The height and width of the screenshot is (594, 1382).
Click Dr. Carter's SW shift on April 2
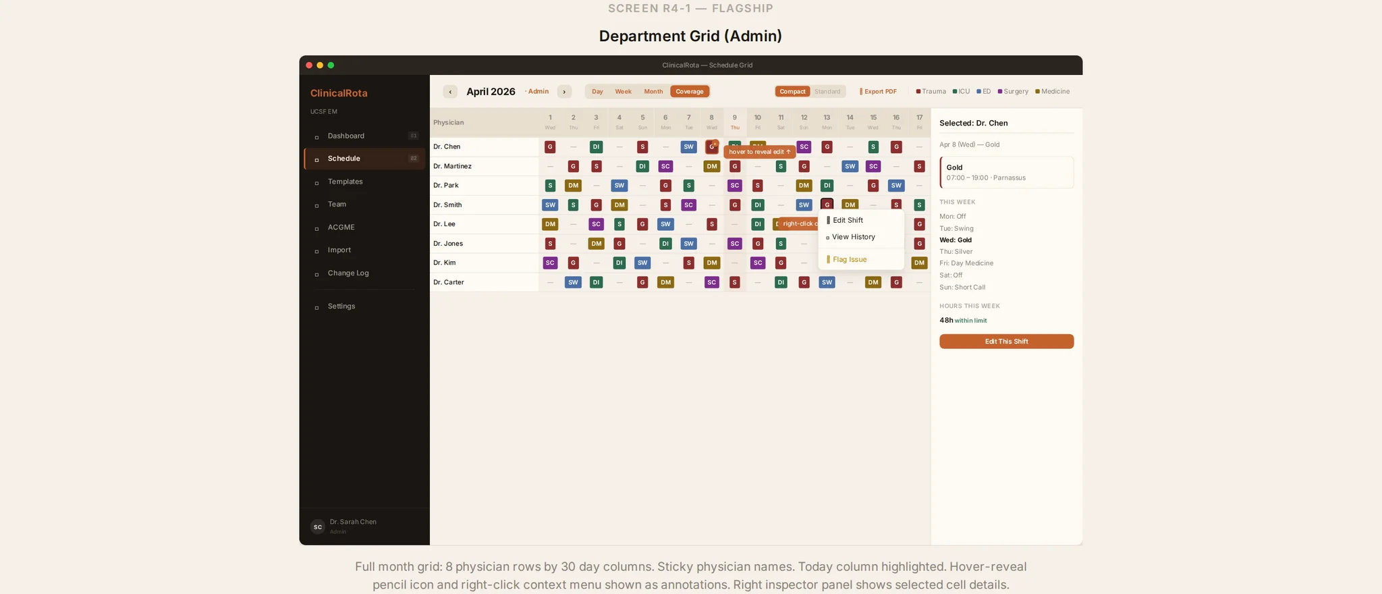(573, 282)
